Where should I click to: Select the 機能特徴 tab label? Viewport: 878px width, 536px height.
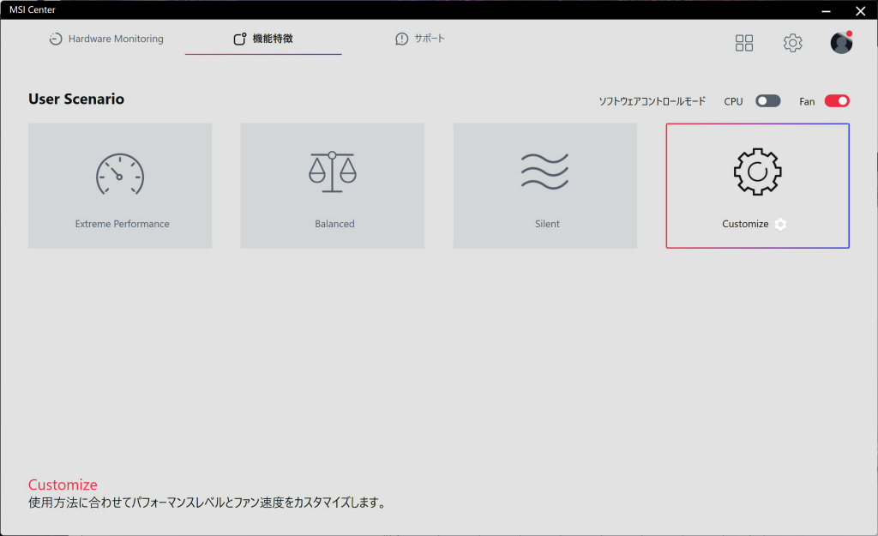[273, 39]
